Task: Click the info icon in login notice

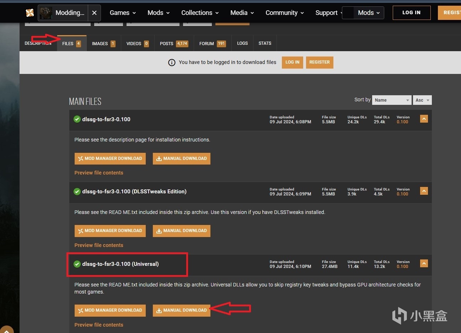Action: coord(172,63)
